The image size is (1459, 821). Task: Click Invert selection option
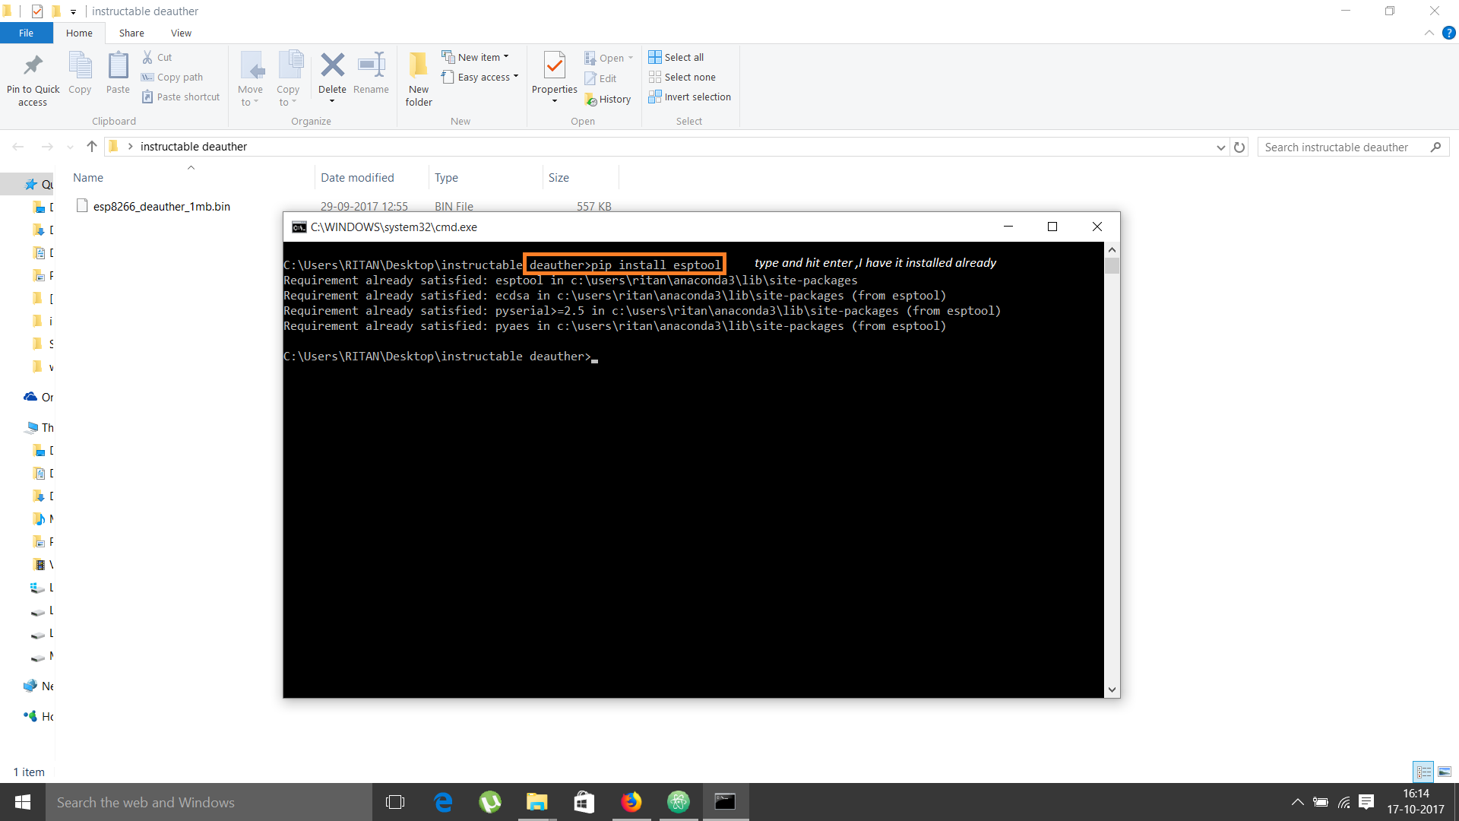[x=689, y=97]
